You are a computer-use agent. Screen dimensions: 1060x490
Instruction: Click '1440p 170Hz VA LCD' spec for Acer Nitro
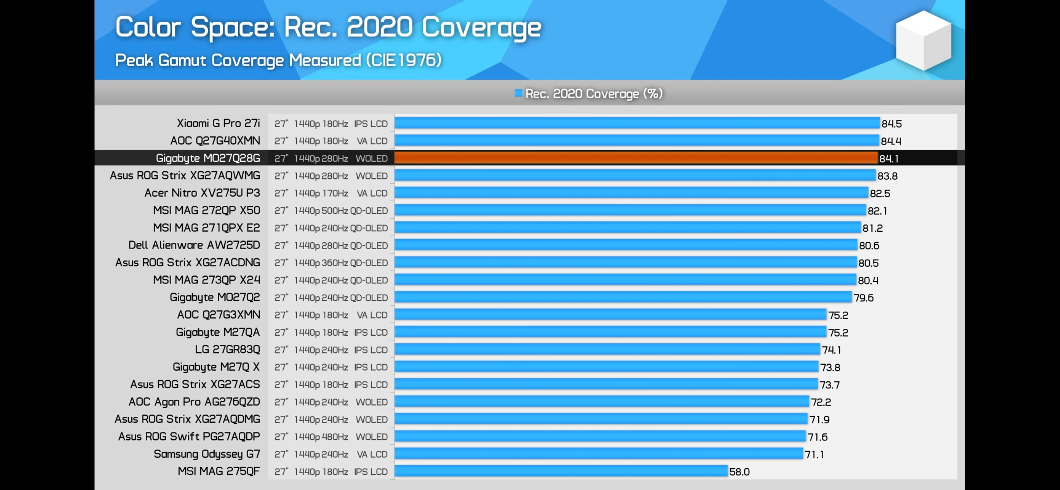pyautogui.click(x=341, y=193)
